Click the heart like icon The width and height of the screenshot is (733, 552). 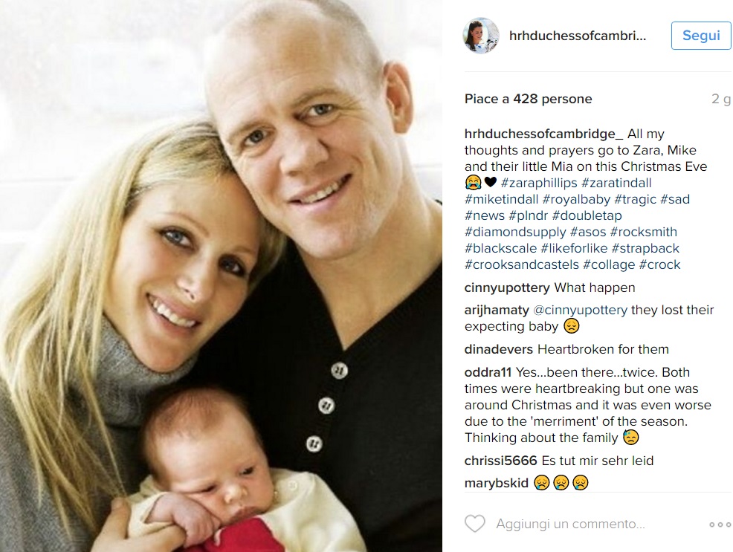pos(474,524)
